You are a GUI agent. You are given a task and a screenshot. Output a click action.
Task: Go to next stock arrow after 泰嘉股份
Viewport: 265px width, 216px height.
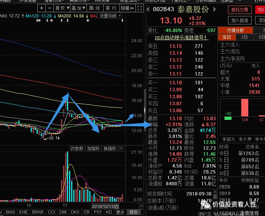(x=214, y=9)
